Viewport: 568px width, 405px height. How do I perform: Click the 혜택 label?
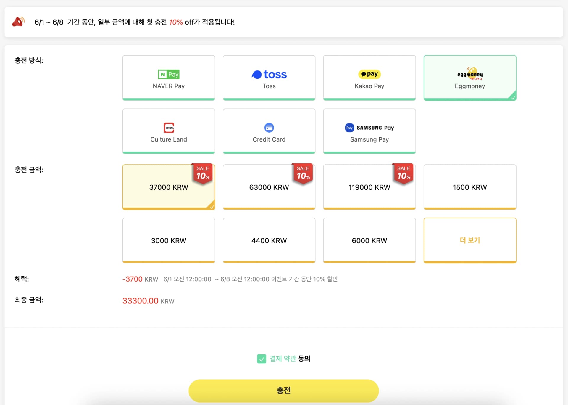pos(22,279)
